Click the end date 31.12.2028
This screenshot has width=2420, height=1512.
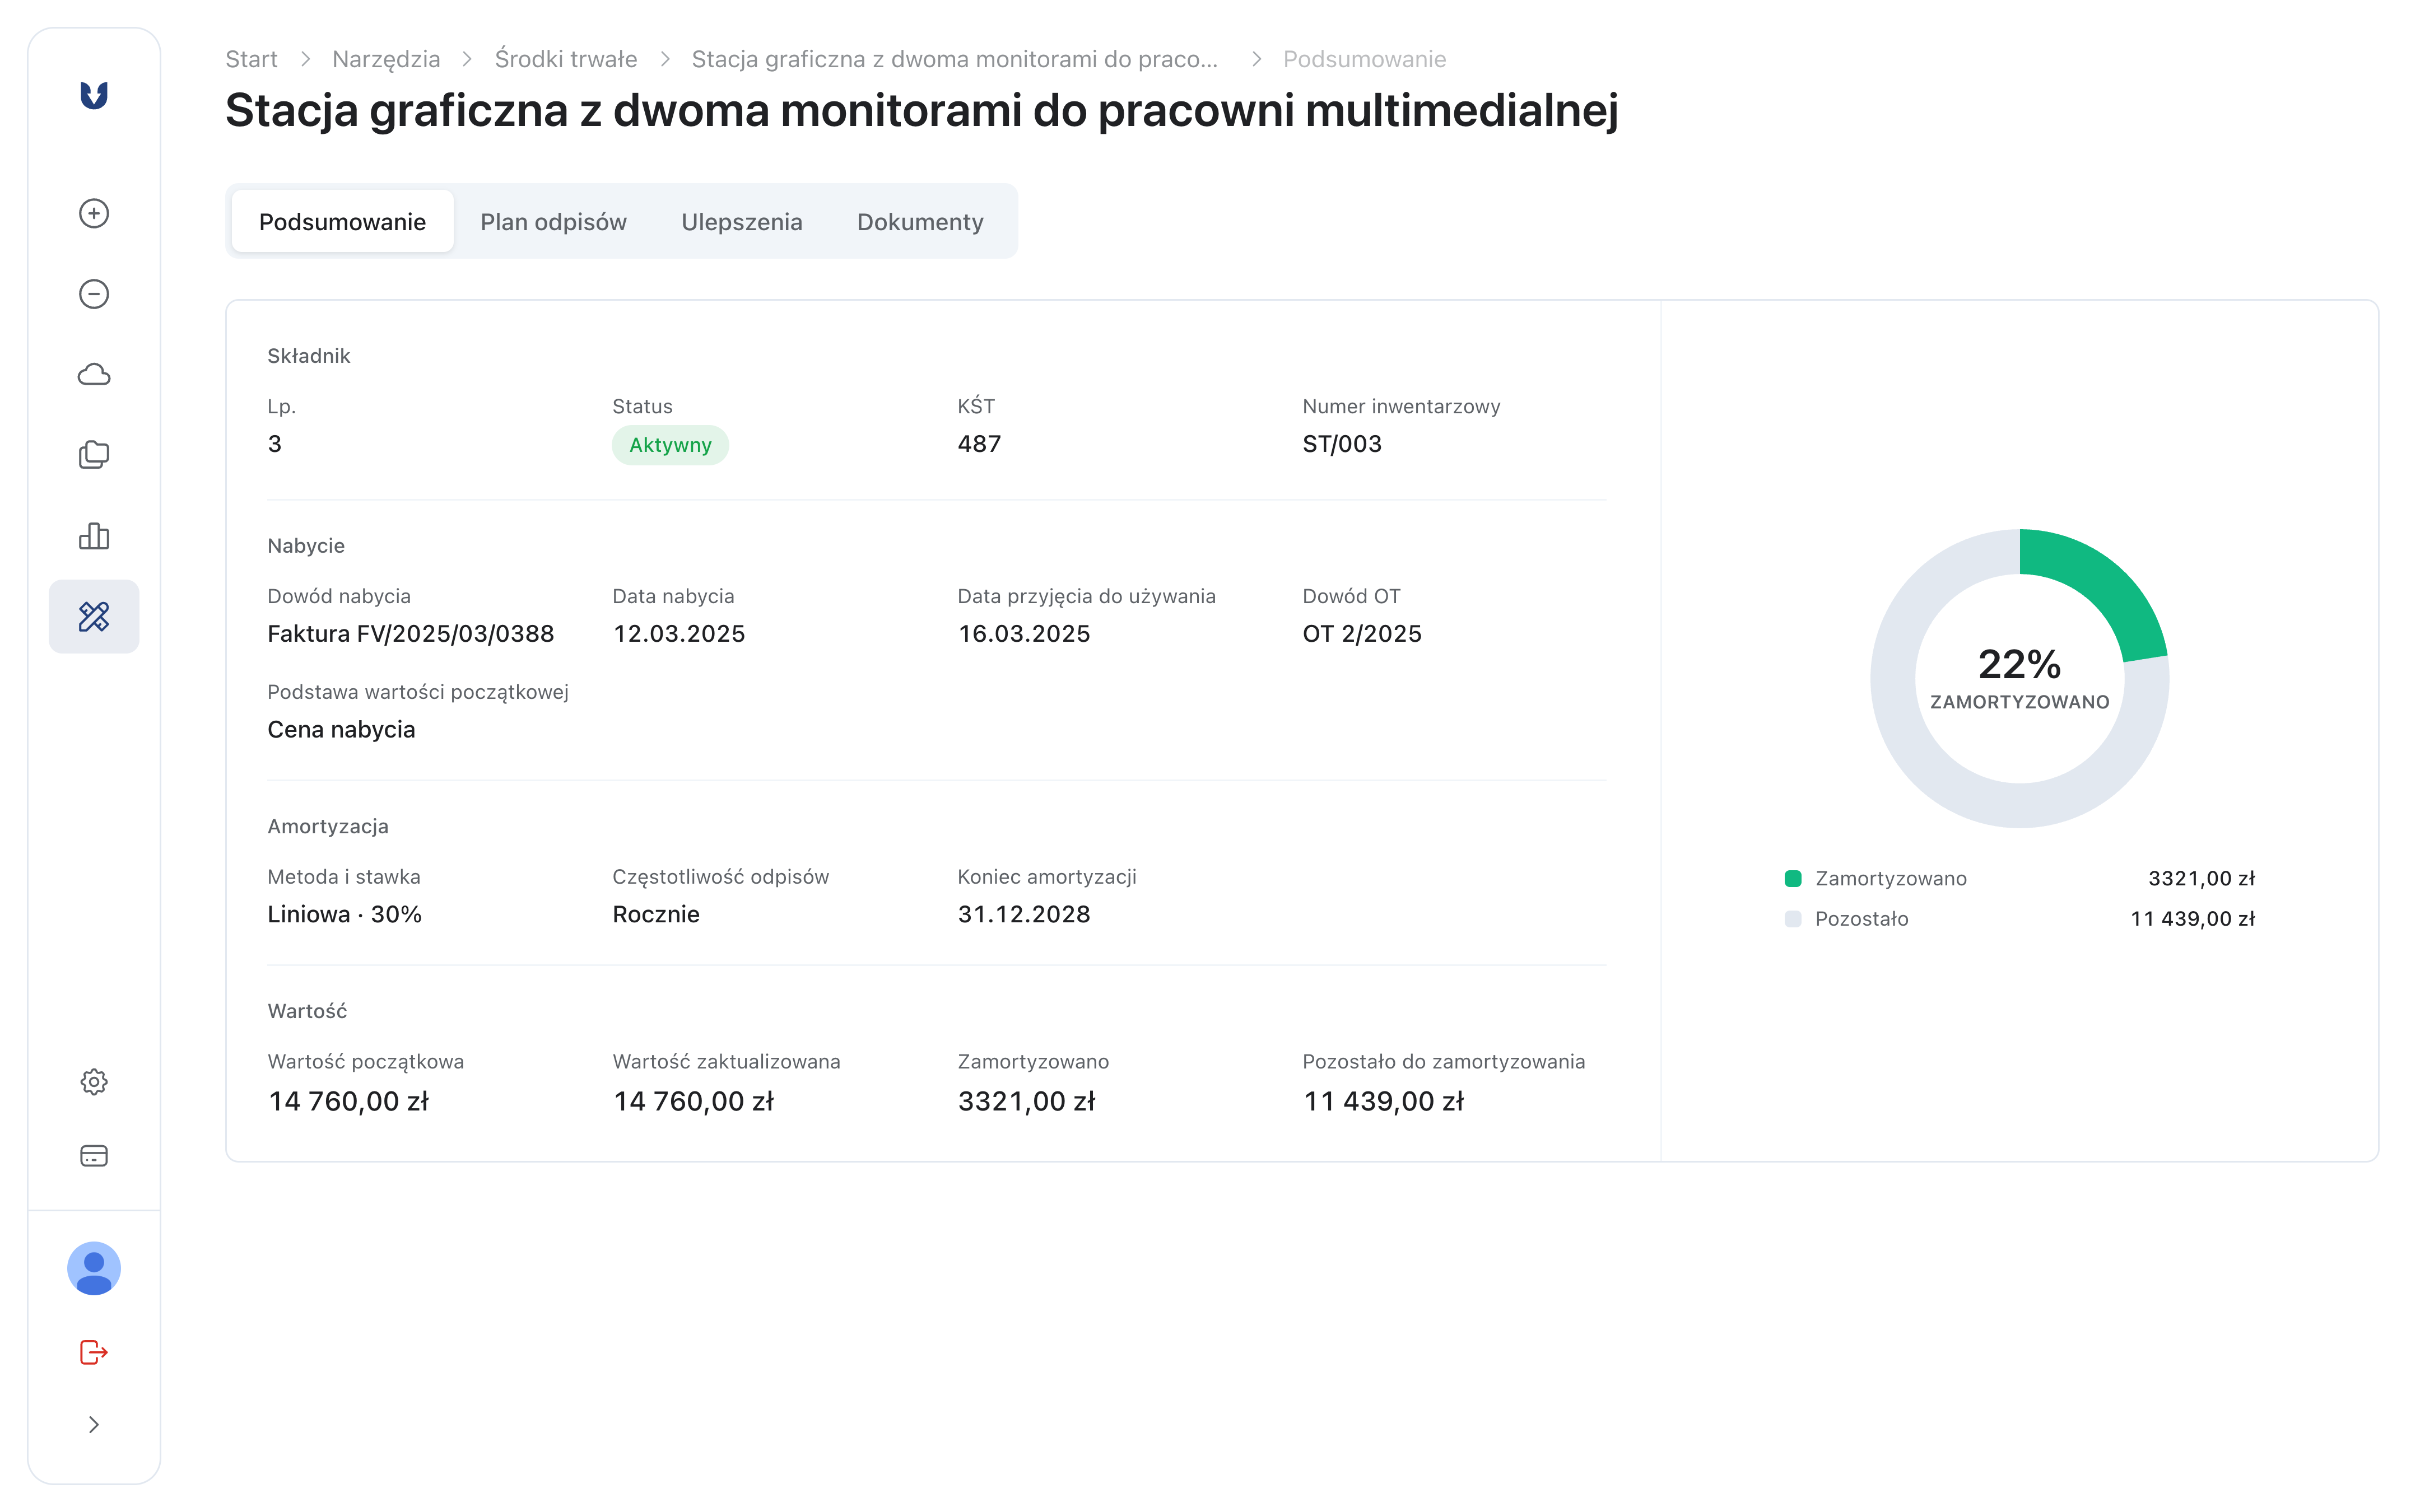(x=1024, y=914)
